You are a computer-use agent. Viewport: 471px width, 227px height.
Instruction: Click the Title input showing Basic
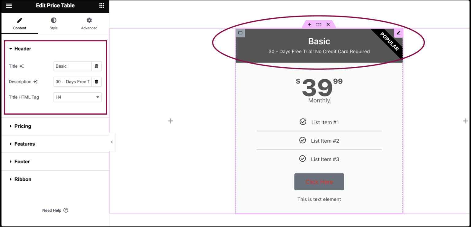point(72,66)
